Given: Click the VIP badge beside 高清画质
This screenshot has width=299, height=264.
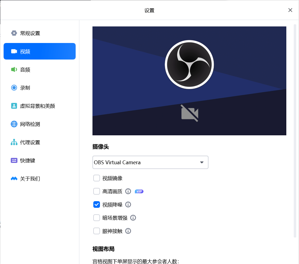Looking at the screenshot, I should (139, 191).
